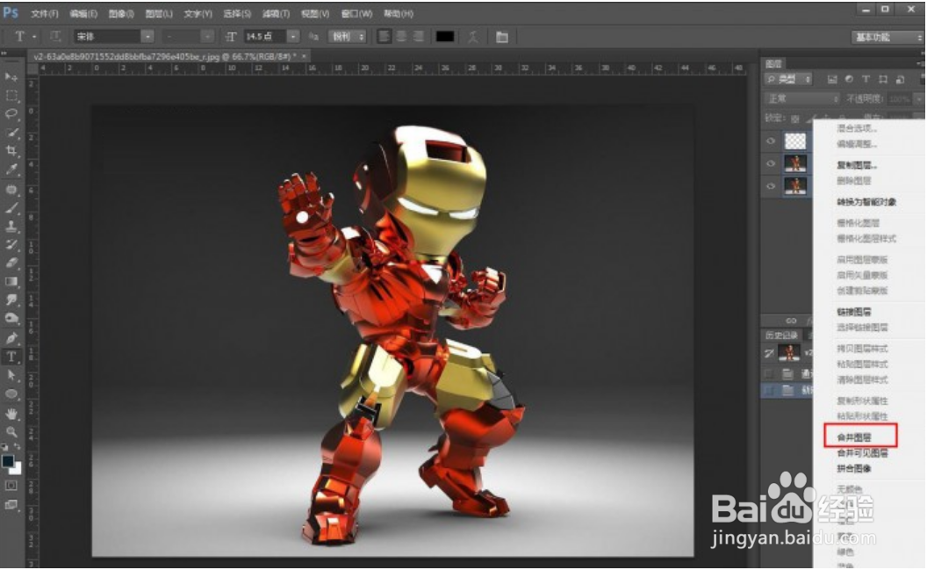Choose 合并图层 in context menu
Viewport: 927px width, 570px height.
854,437
